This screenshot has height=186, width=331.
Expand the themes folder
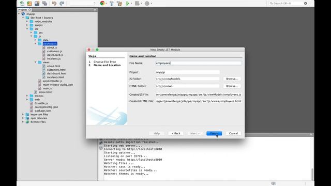pyautogui.click(x=27, y=96)
